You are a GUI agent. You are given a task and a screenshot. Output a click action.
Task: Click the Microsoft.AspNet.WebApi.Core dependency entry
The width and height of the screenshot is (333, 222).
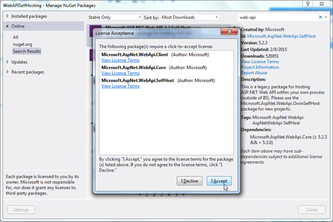(x=288, y=140)
